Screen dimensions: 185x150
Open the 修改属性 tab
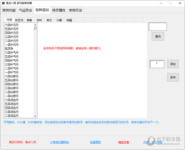(x=59, y=10)
